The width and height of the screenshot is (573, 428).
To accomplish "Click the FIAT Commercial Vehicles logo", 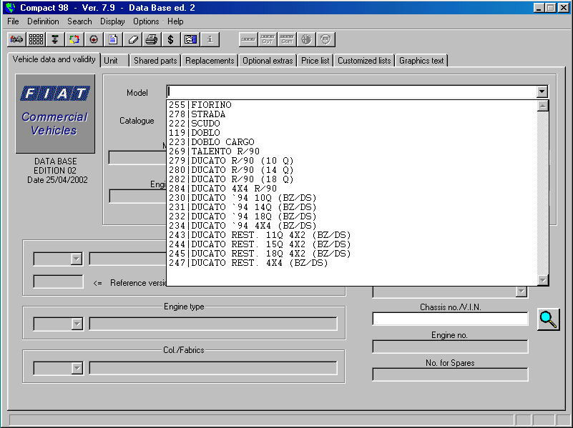I will tap(55, 114).
